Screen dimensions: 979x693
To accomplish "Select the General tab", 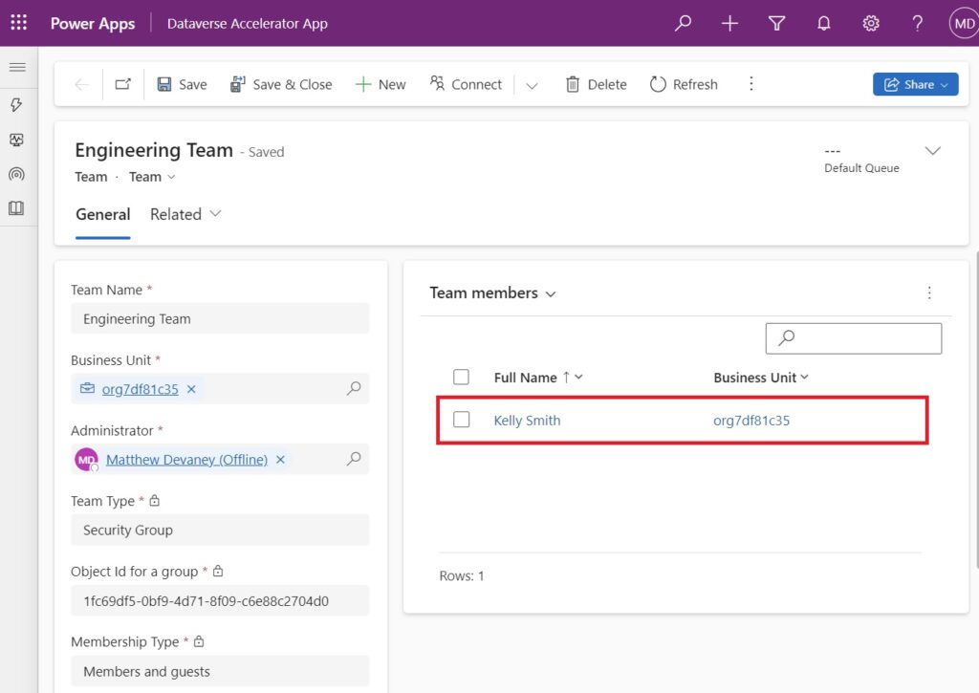I will pos(103,215).
